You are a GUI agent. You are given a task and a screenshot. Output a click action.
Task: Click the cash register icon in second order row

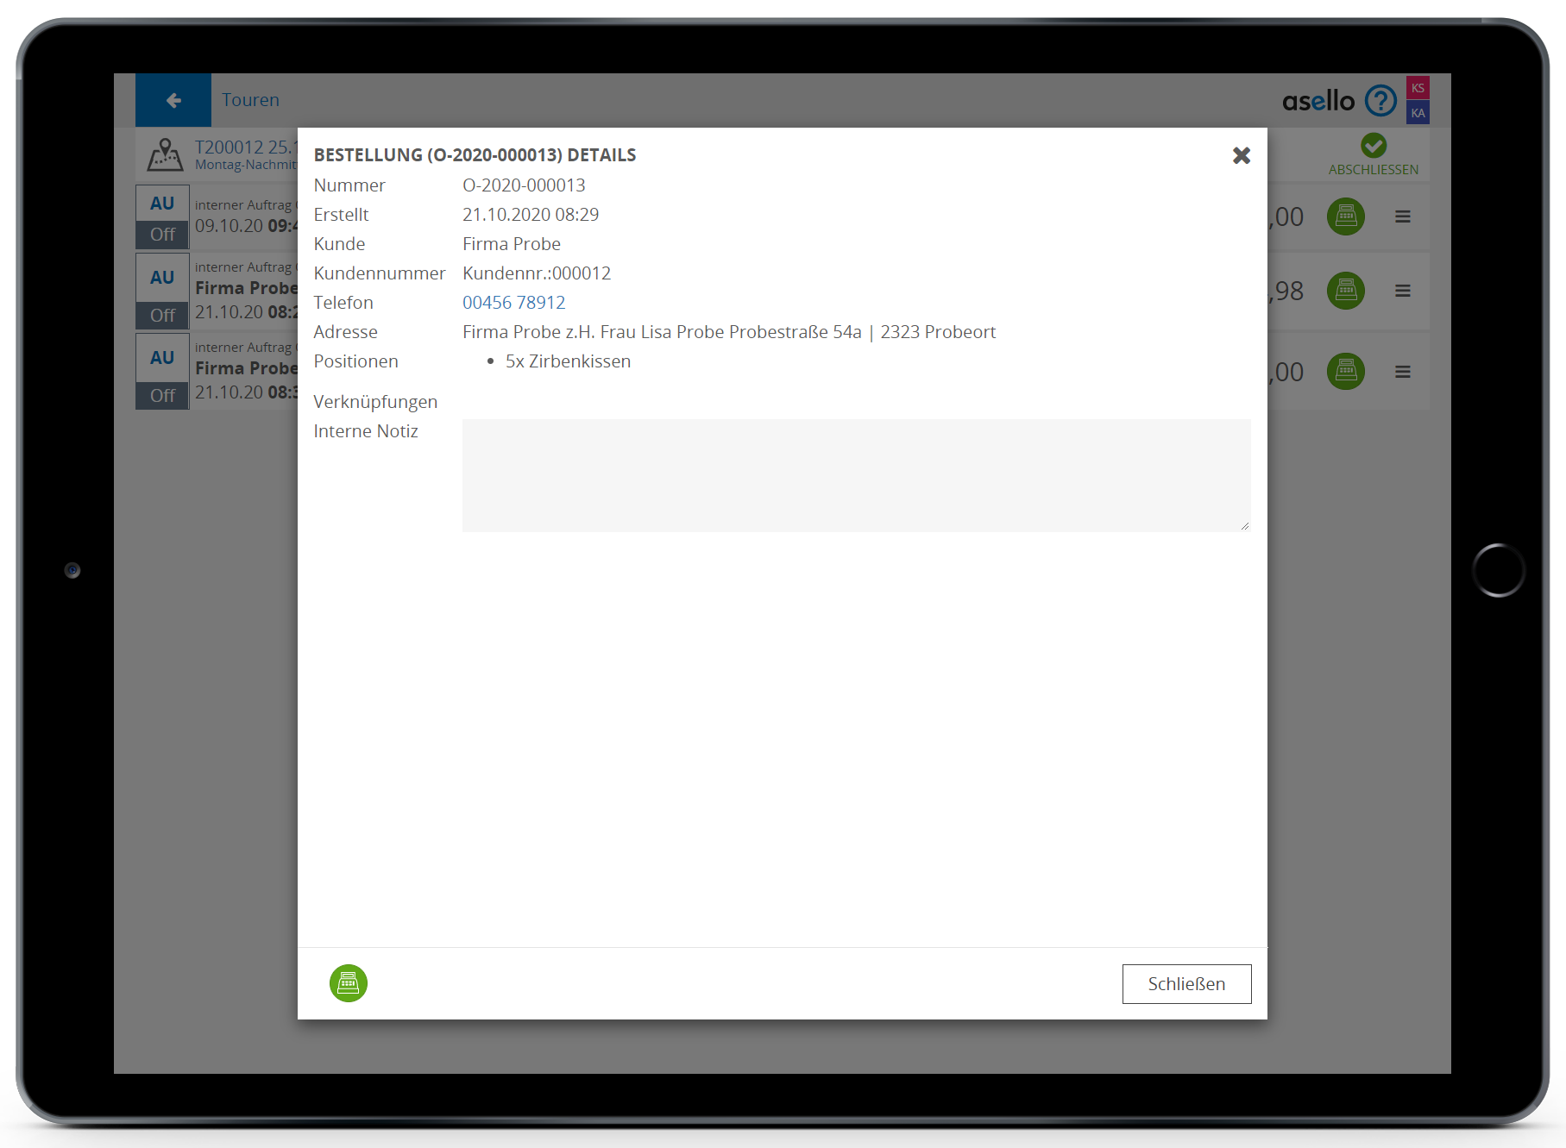[1345, 291]
